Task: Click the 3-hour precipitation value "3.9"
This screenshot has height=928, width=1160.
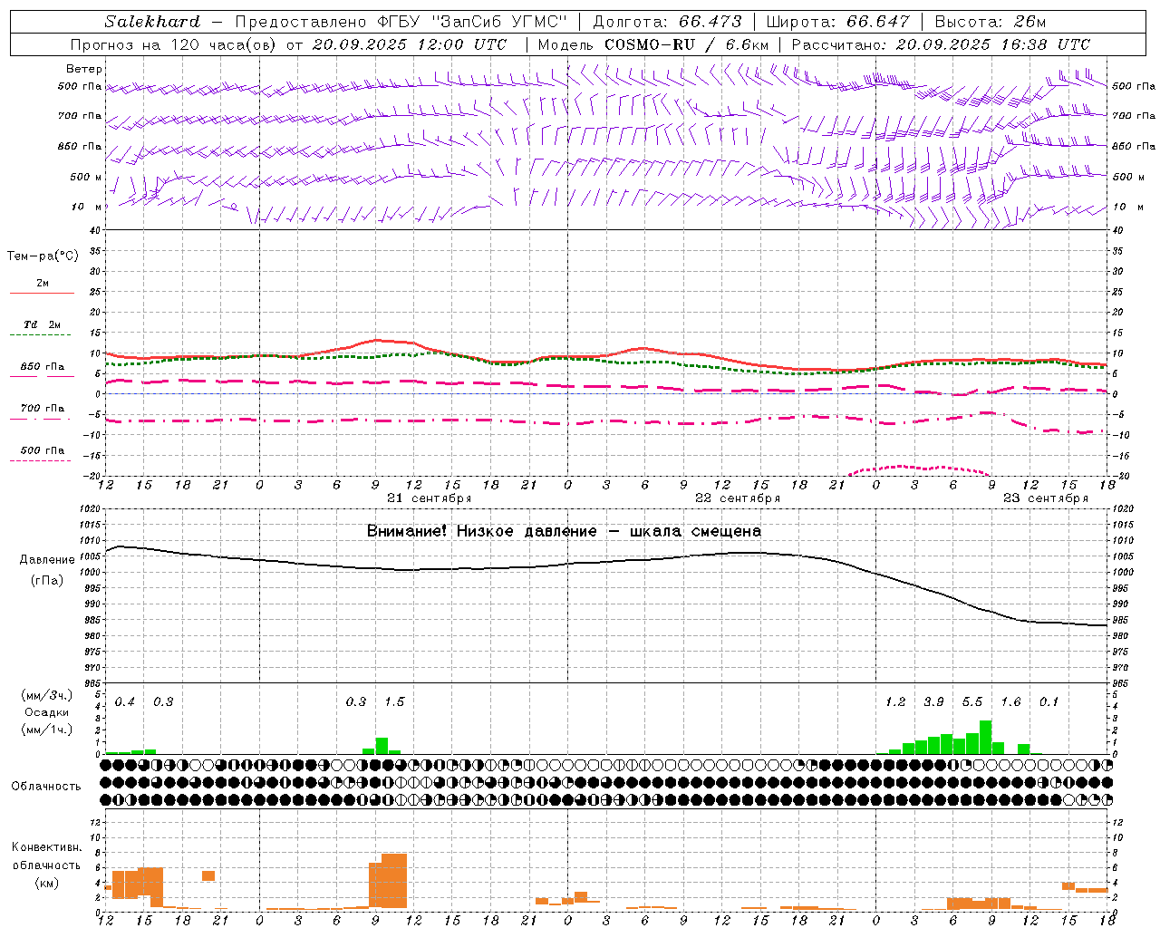Action: [x=933, y=701]
